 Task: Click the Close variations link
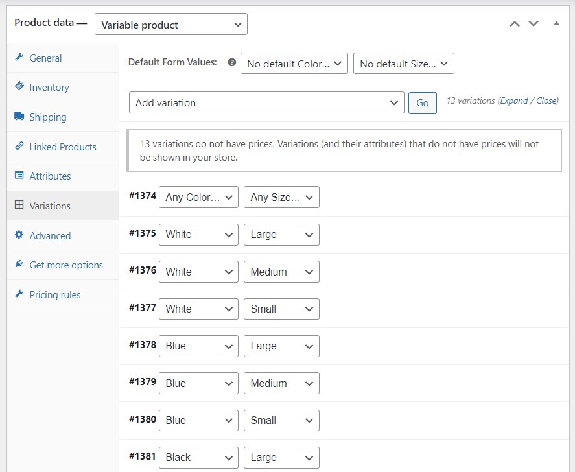pos(546,101)
